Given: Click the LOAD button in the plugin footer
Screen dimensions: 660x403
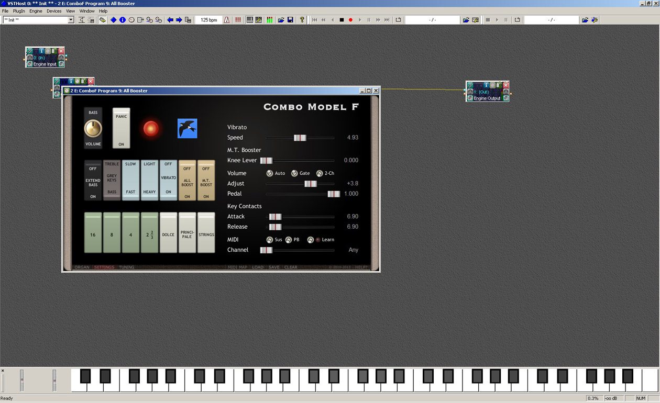Looking at the screenshot, I should point(258,267).
